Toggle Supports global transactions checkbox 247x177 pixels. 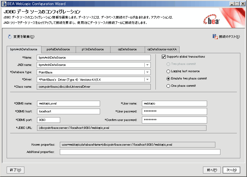point(164,57)
